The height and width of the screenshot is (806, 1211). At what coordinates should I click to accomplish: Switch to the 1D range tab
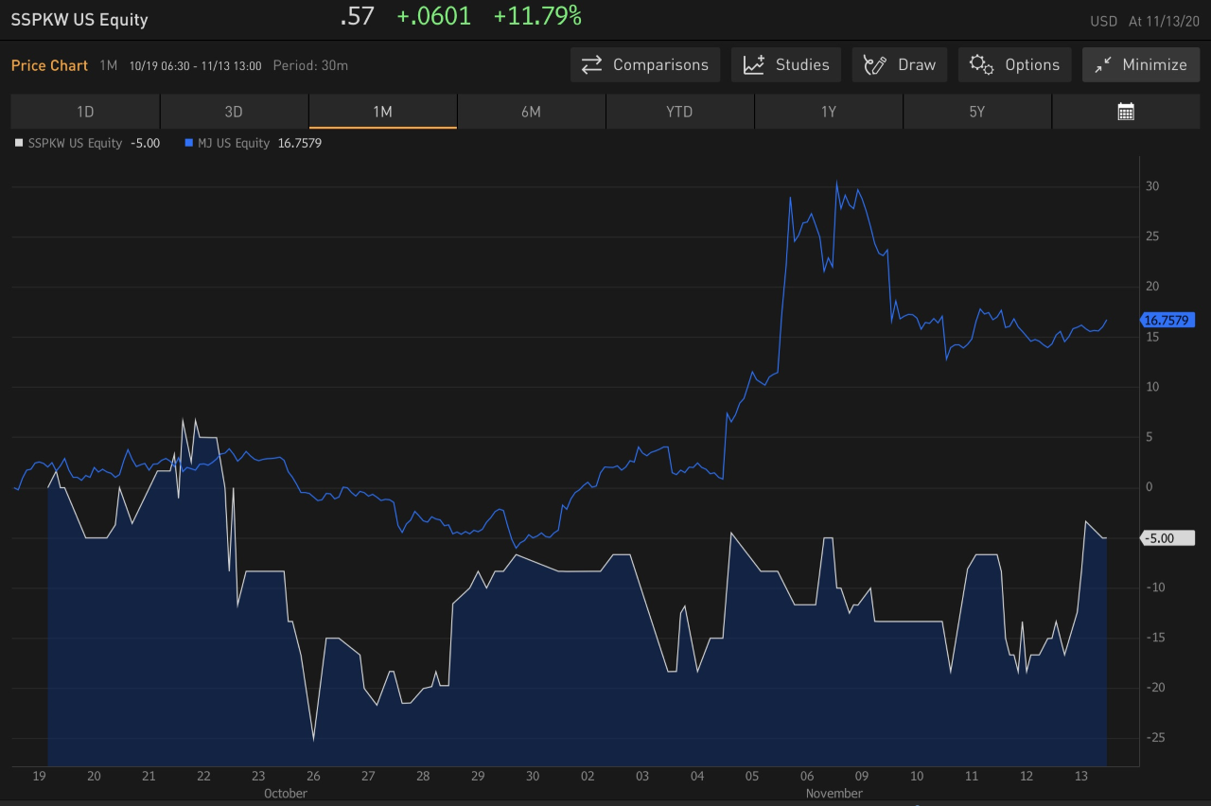tap(85, 112)
